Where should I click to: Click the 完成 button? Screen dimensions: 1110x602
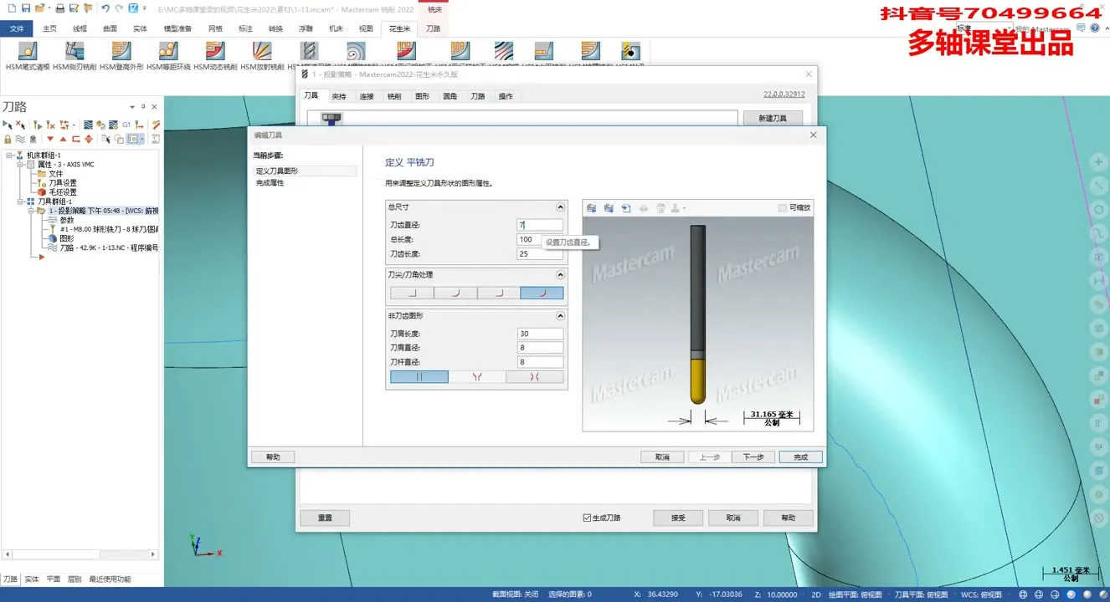pos(800,457)
